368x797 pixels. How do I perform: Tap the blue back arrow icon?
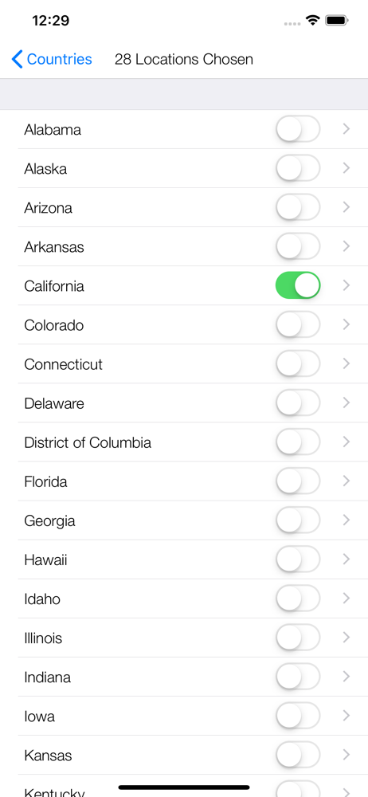[18, 60]
